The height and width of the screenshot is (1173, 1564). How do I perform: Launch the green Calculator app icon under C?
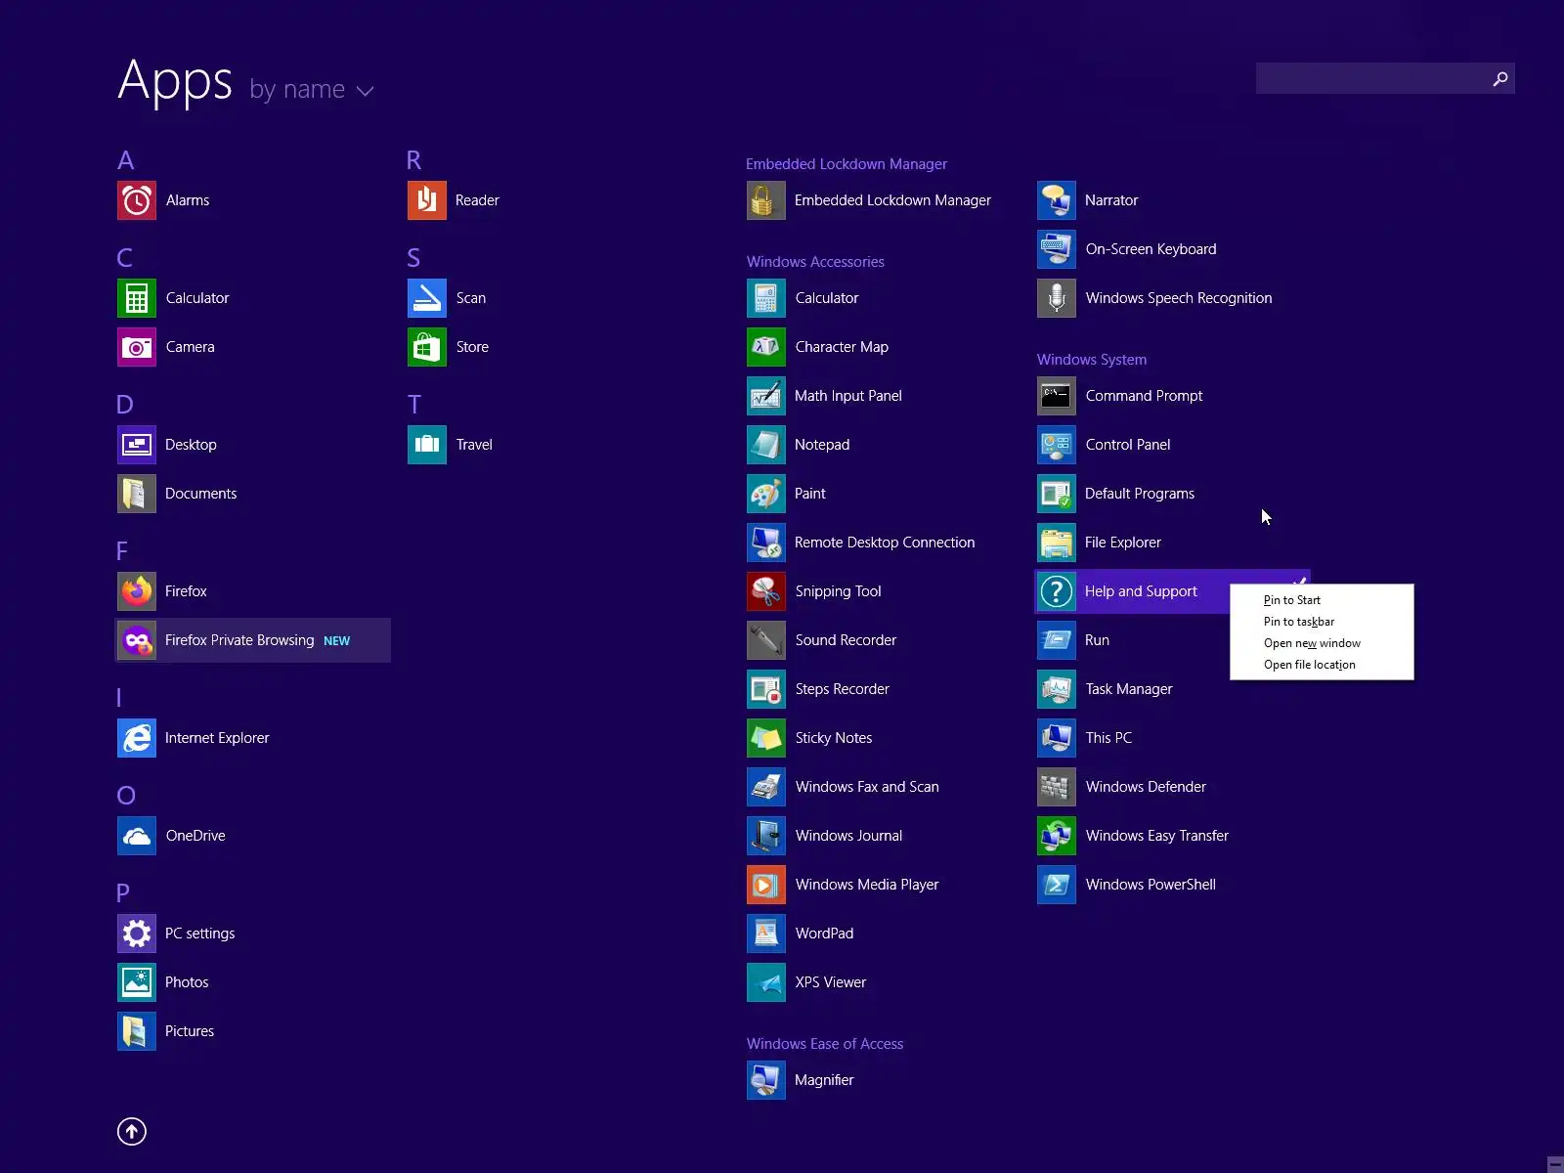[x=137, y=298]
